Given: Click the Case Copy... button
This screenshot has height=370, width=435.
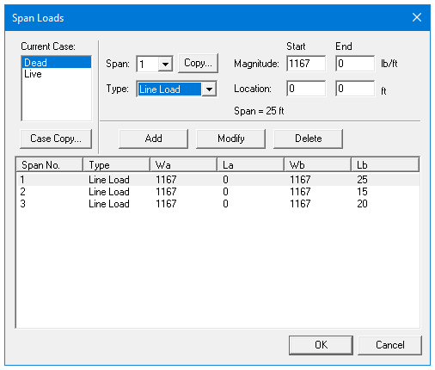Looking at the screenshot, I should coord(56,139).
